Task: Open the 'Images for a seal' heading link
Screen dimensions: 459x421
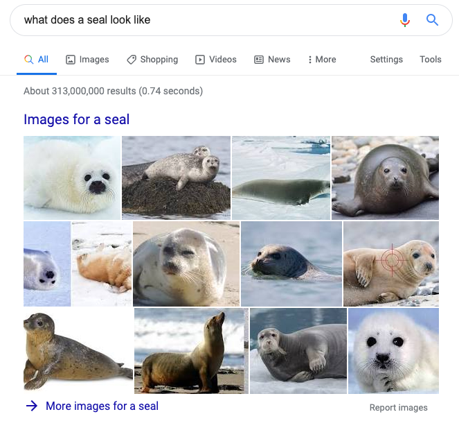Action: tap(76, 119)
